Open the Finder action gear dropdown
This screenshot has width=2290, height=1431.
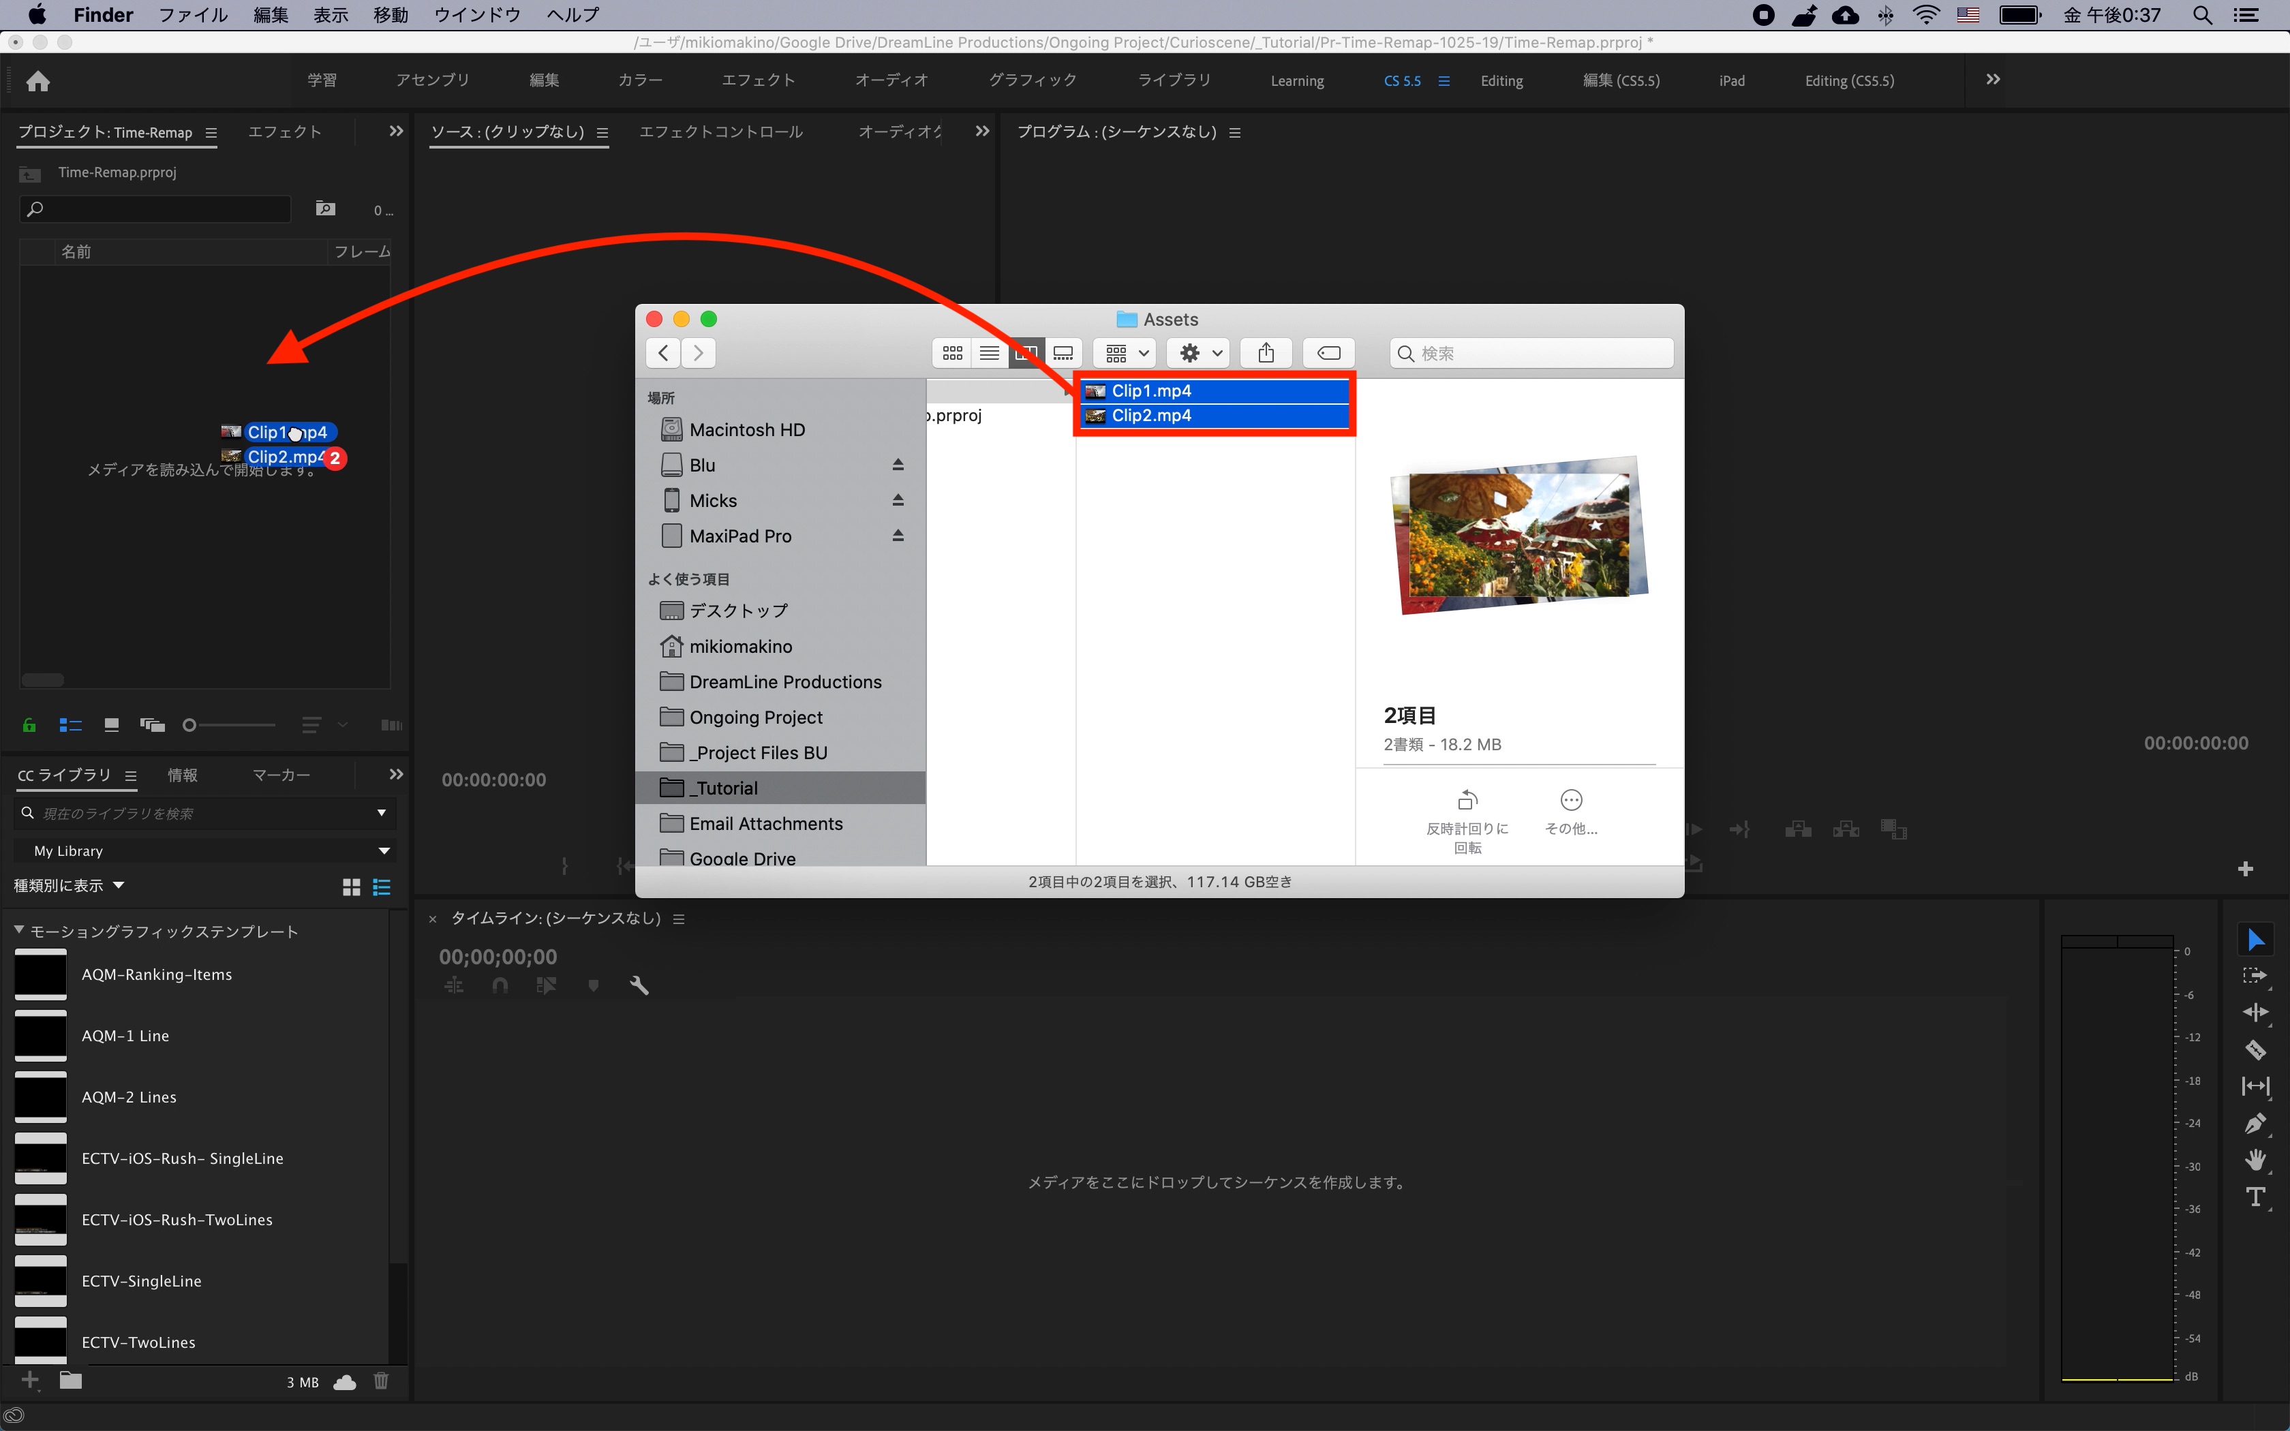[1199, 353]
